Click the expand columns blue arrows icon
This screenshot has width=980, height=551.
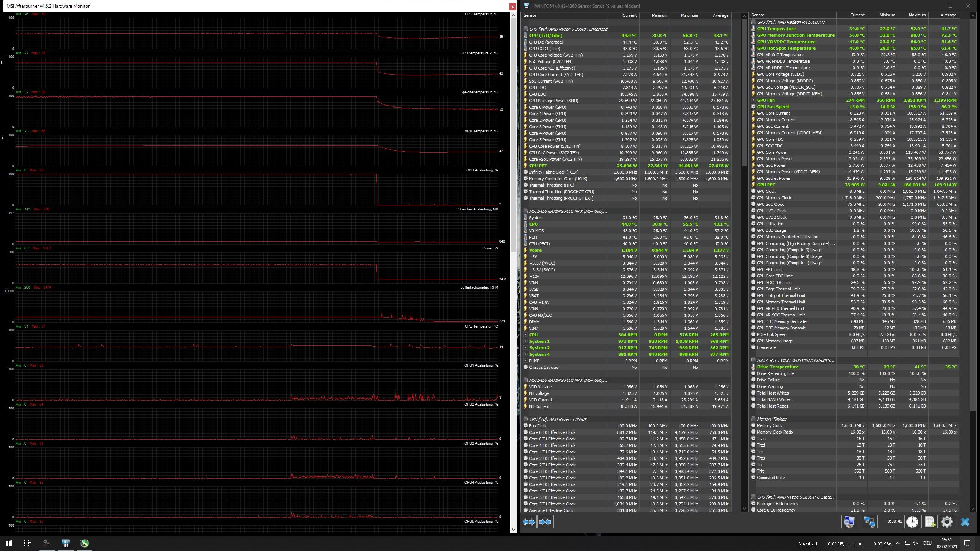click(x=529, y=522)
